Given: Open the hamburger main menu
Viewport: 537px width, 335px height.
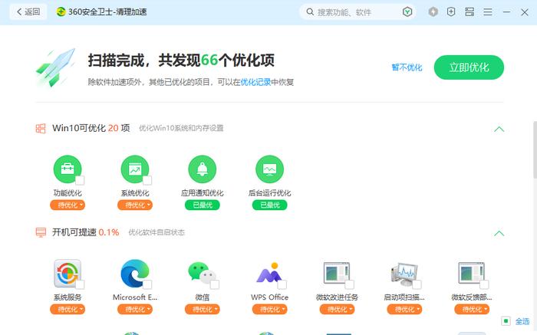Looking at the screenshot, I should (488, 12).
